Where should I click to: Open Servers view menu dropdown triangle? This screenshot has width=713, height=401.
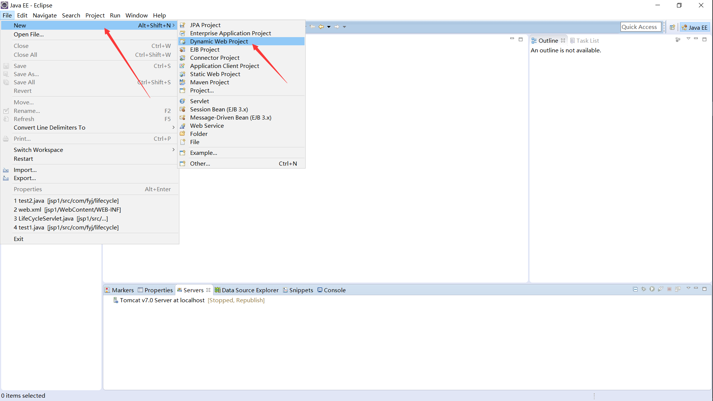point(688,288)
